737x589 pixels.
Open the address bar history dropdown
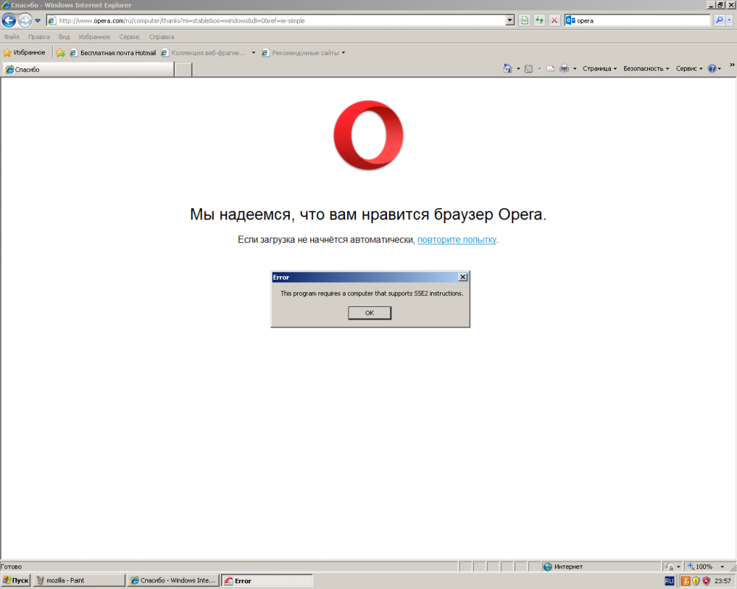pyautogui.click(x=510, y=21)
